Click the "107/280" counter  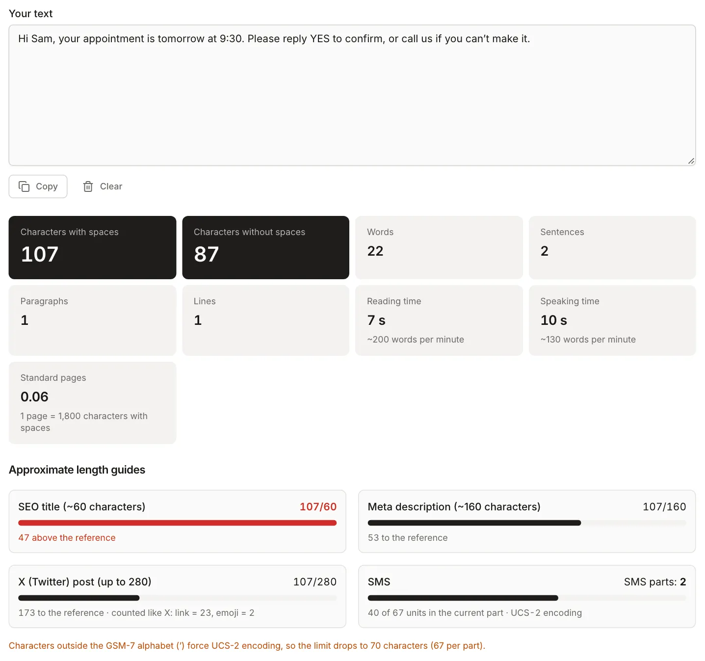pyautogui.click(x=315, y=582)
